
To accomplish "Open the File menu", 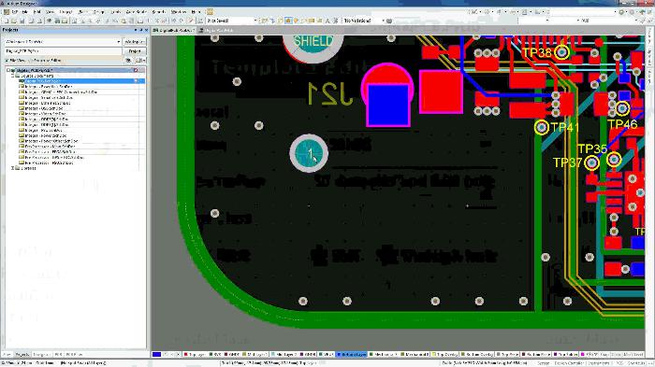I will coord(24,12).
